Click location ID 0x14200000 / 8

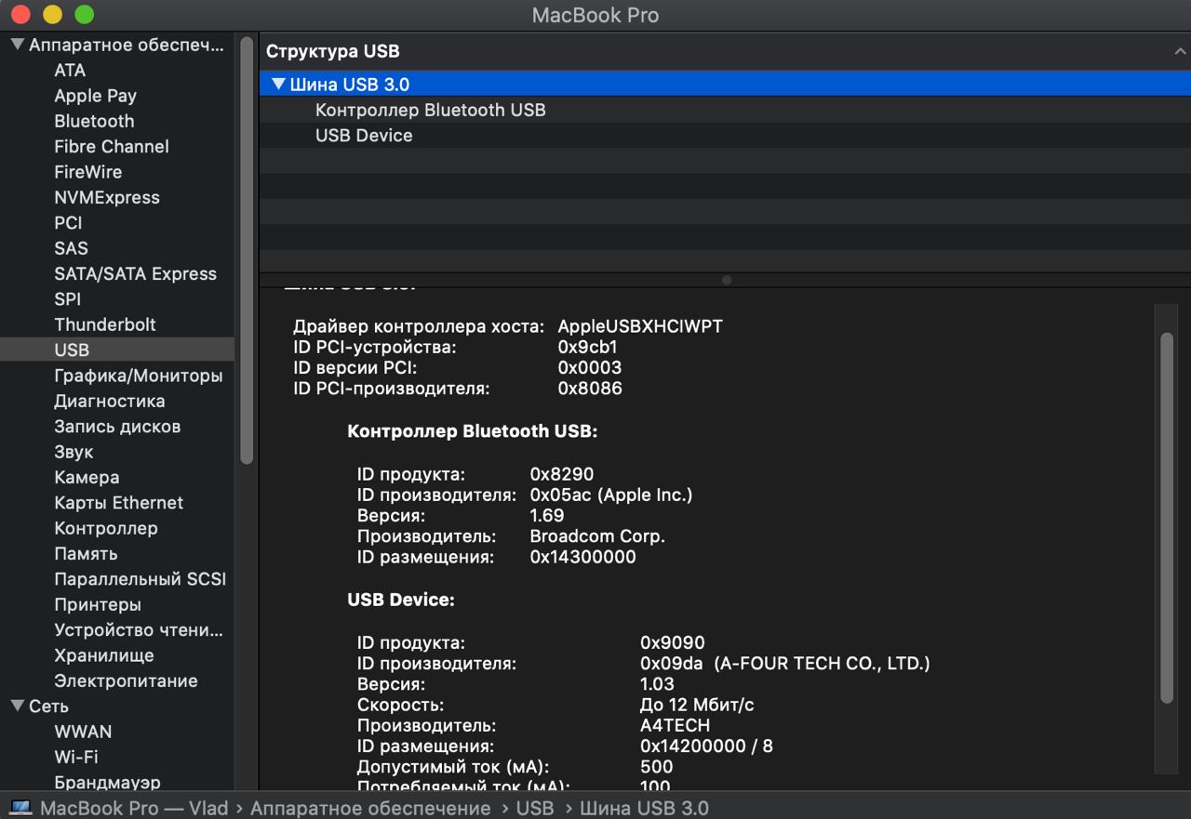[707, 746]
